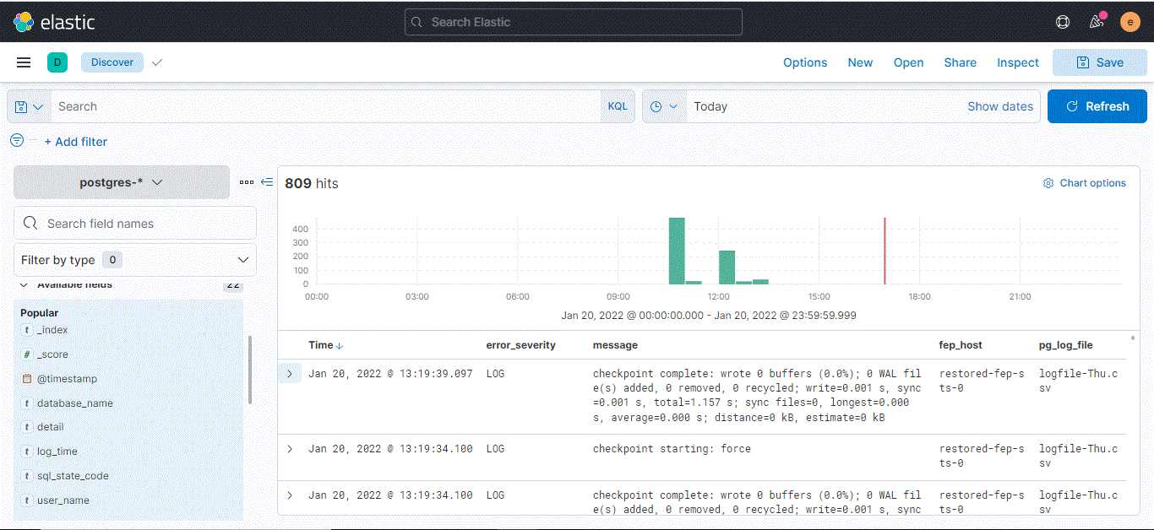Open the Inspect menu item

(1017, 62)
